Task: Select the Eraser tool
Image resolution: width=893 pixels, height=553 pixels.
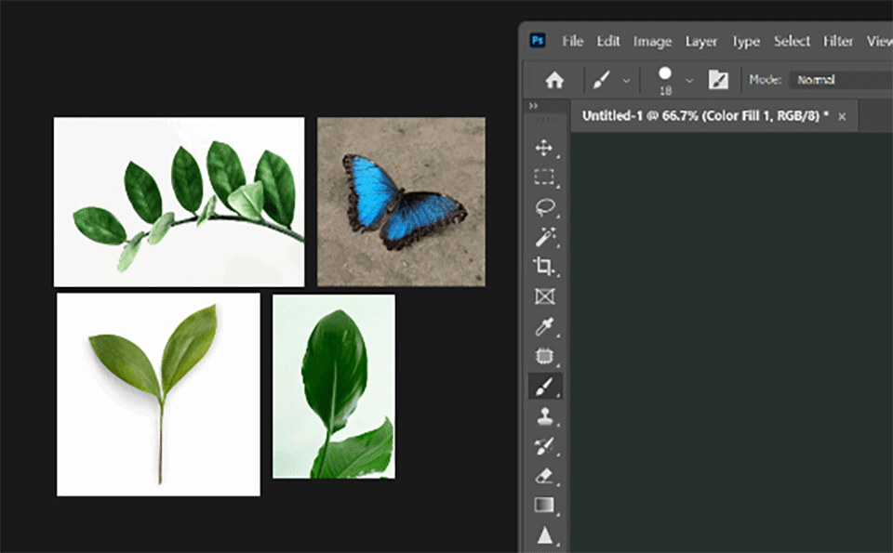Action: [545, 476]
